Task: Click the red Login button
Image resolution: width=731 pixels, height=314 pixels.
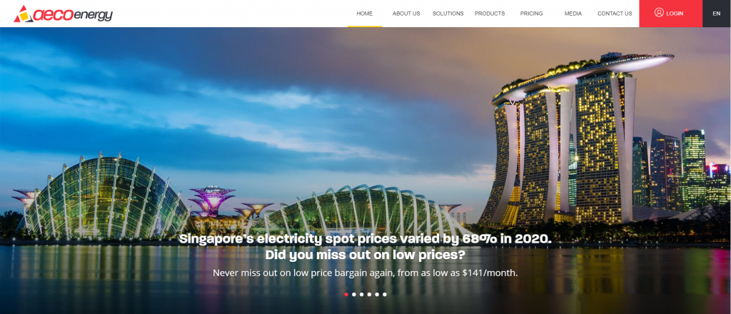Action: click(x=671, y=14)
